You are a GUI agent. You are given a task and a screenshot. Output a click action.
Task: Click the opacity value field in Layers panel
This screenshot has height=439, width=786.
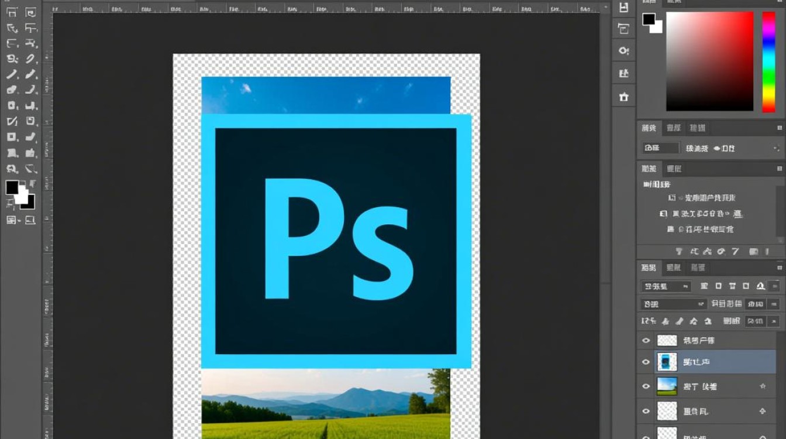pos(756,304)
